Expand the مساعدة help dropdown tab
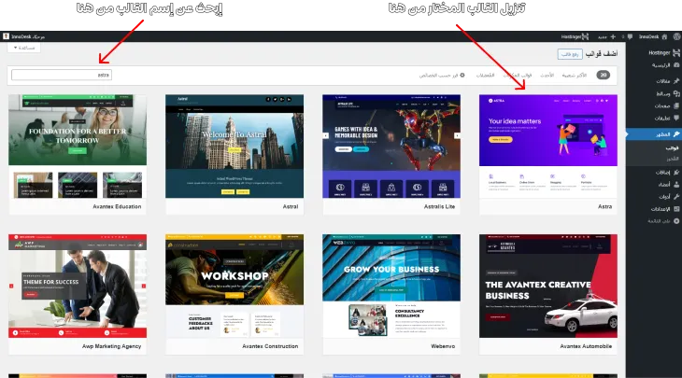 [24, 48]
